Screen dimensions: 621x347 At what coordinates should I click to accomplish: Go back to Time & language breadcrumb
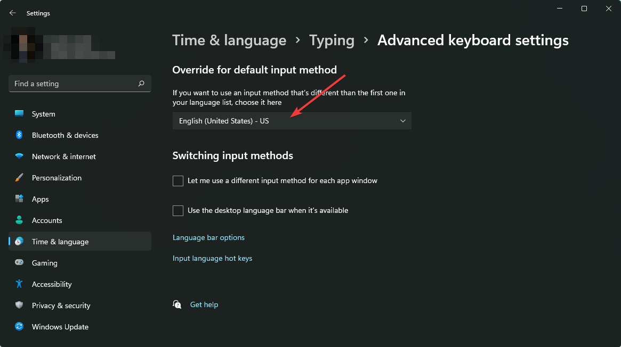tap(229, 40)
